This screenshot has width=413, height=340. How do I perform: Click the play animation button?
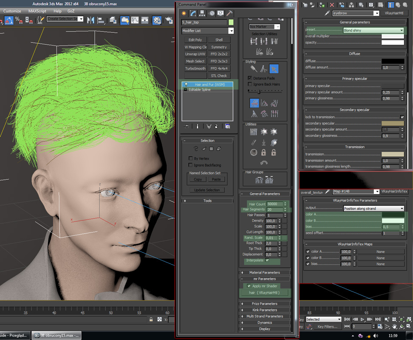tap(362, 319)
